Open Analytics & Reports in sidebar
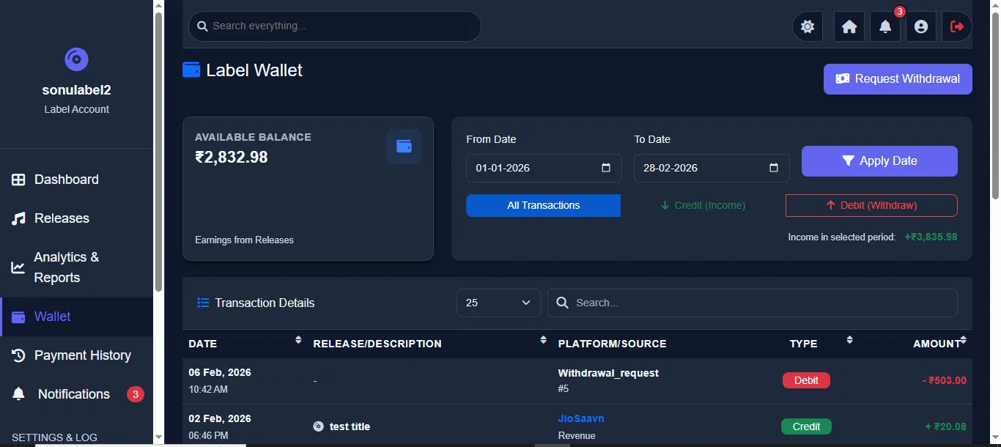1001x447 pixels. tap(76, 267)
